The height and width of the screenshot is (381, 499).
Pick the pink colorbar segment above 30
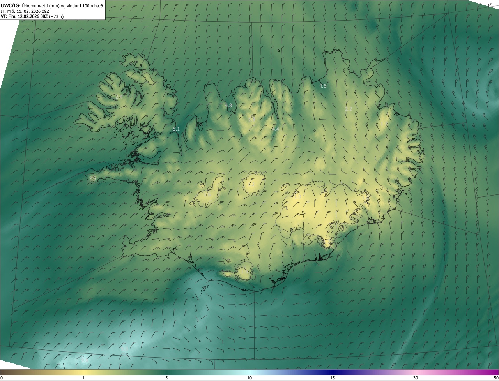click(416, 372)
